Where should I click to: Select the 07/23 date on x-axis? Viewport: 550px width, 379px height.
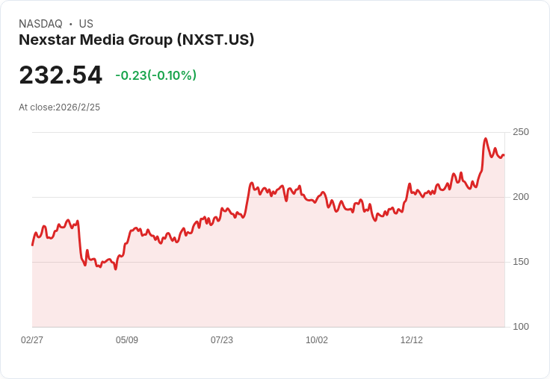[x=222, y=340]
